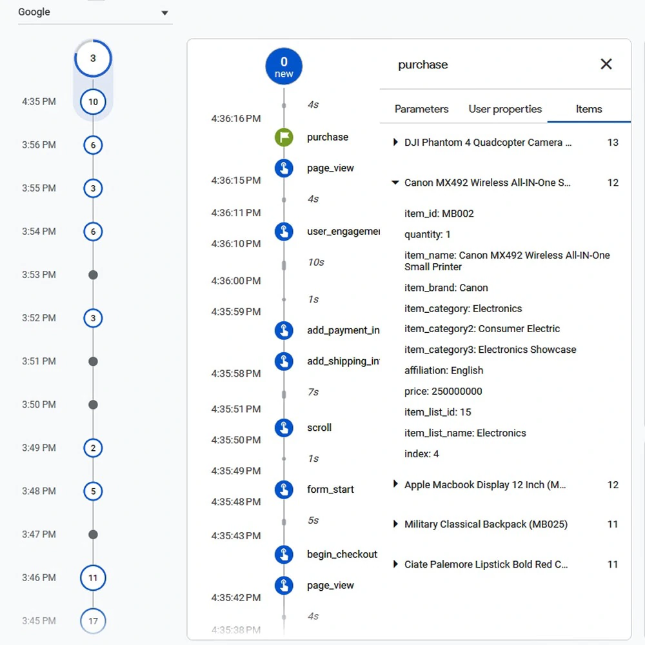This screenshot has width=645, height=645.
Task: Click the 0 new events circle
Action: pyautogui.click(x=284, y=66)
